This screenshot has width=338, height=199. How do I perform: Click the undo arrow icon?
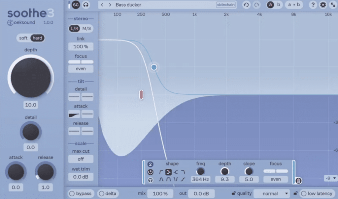(x=246, y=5)
